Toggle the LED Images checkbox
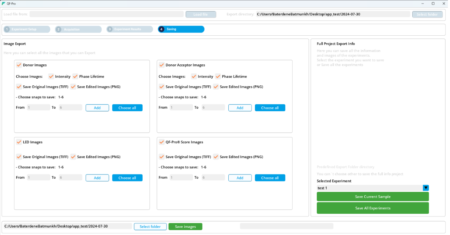 (x=19, y=142)
